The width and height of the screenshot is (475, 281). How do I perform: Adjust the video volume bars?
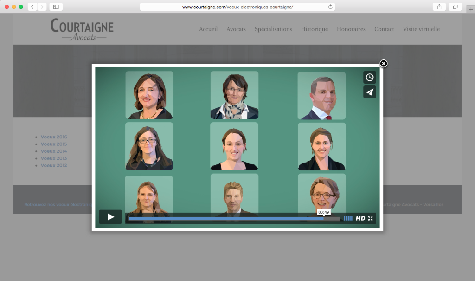[x=348, y=218]
